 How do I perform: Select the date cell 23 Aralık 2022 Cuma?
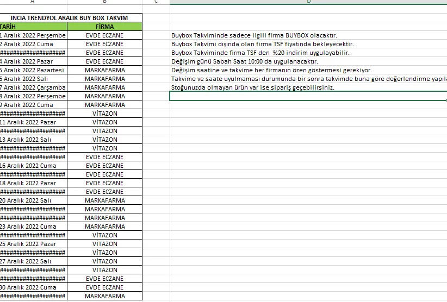tap(33, 226)
